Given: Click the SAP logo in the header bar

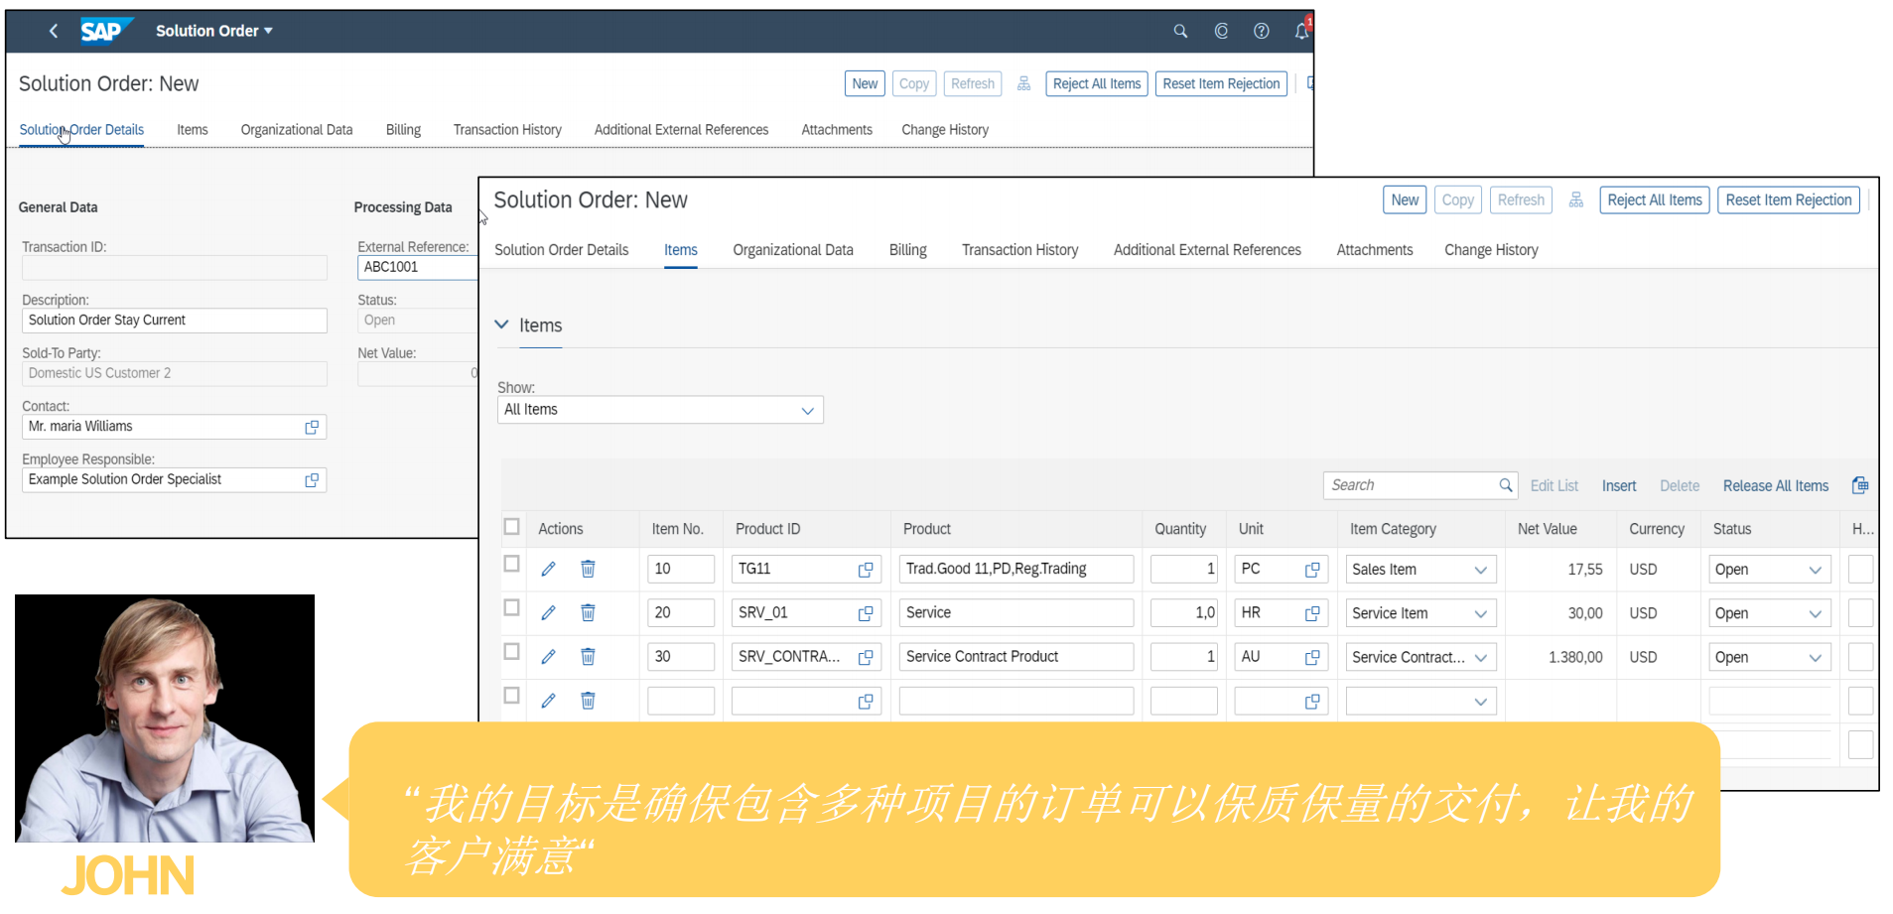Looking at the screenshot, I should click(105, 31).
